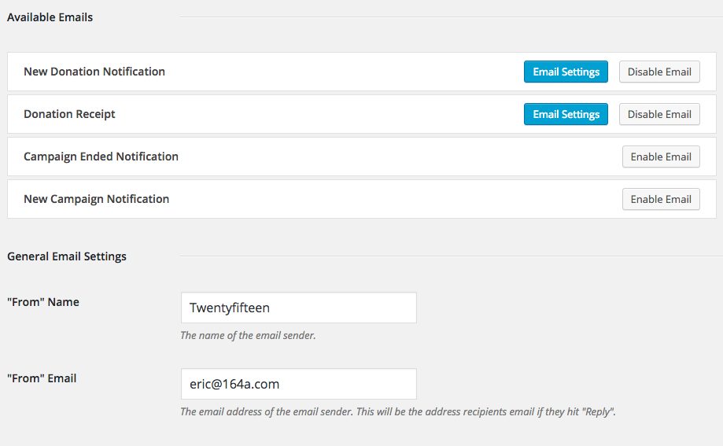Select the New Campaign Notification row title

coord(96,199)
